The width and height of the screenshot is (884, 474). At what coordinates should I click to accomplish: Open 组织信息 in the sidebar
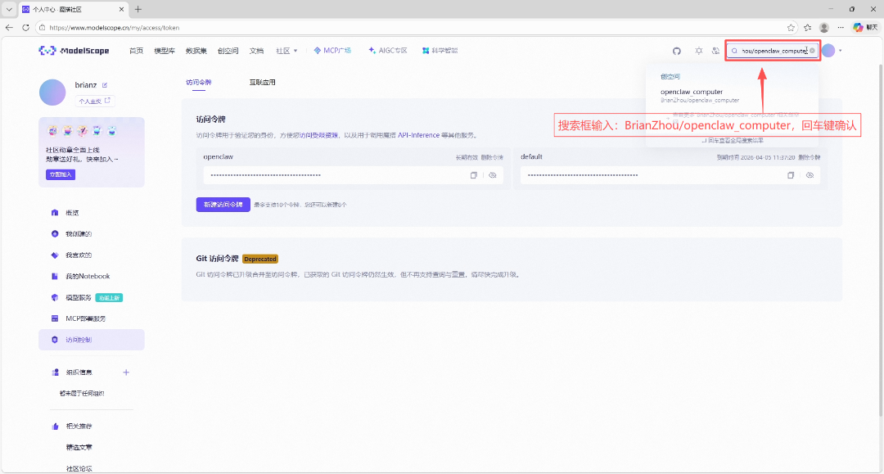79,372
